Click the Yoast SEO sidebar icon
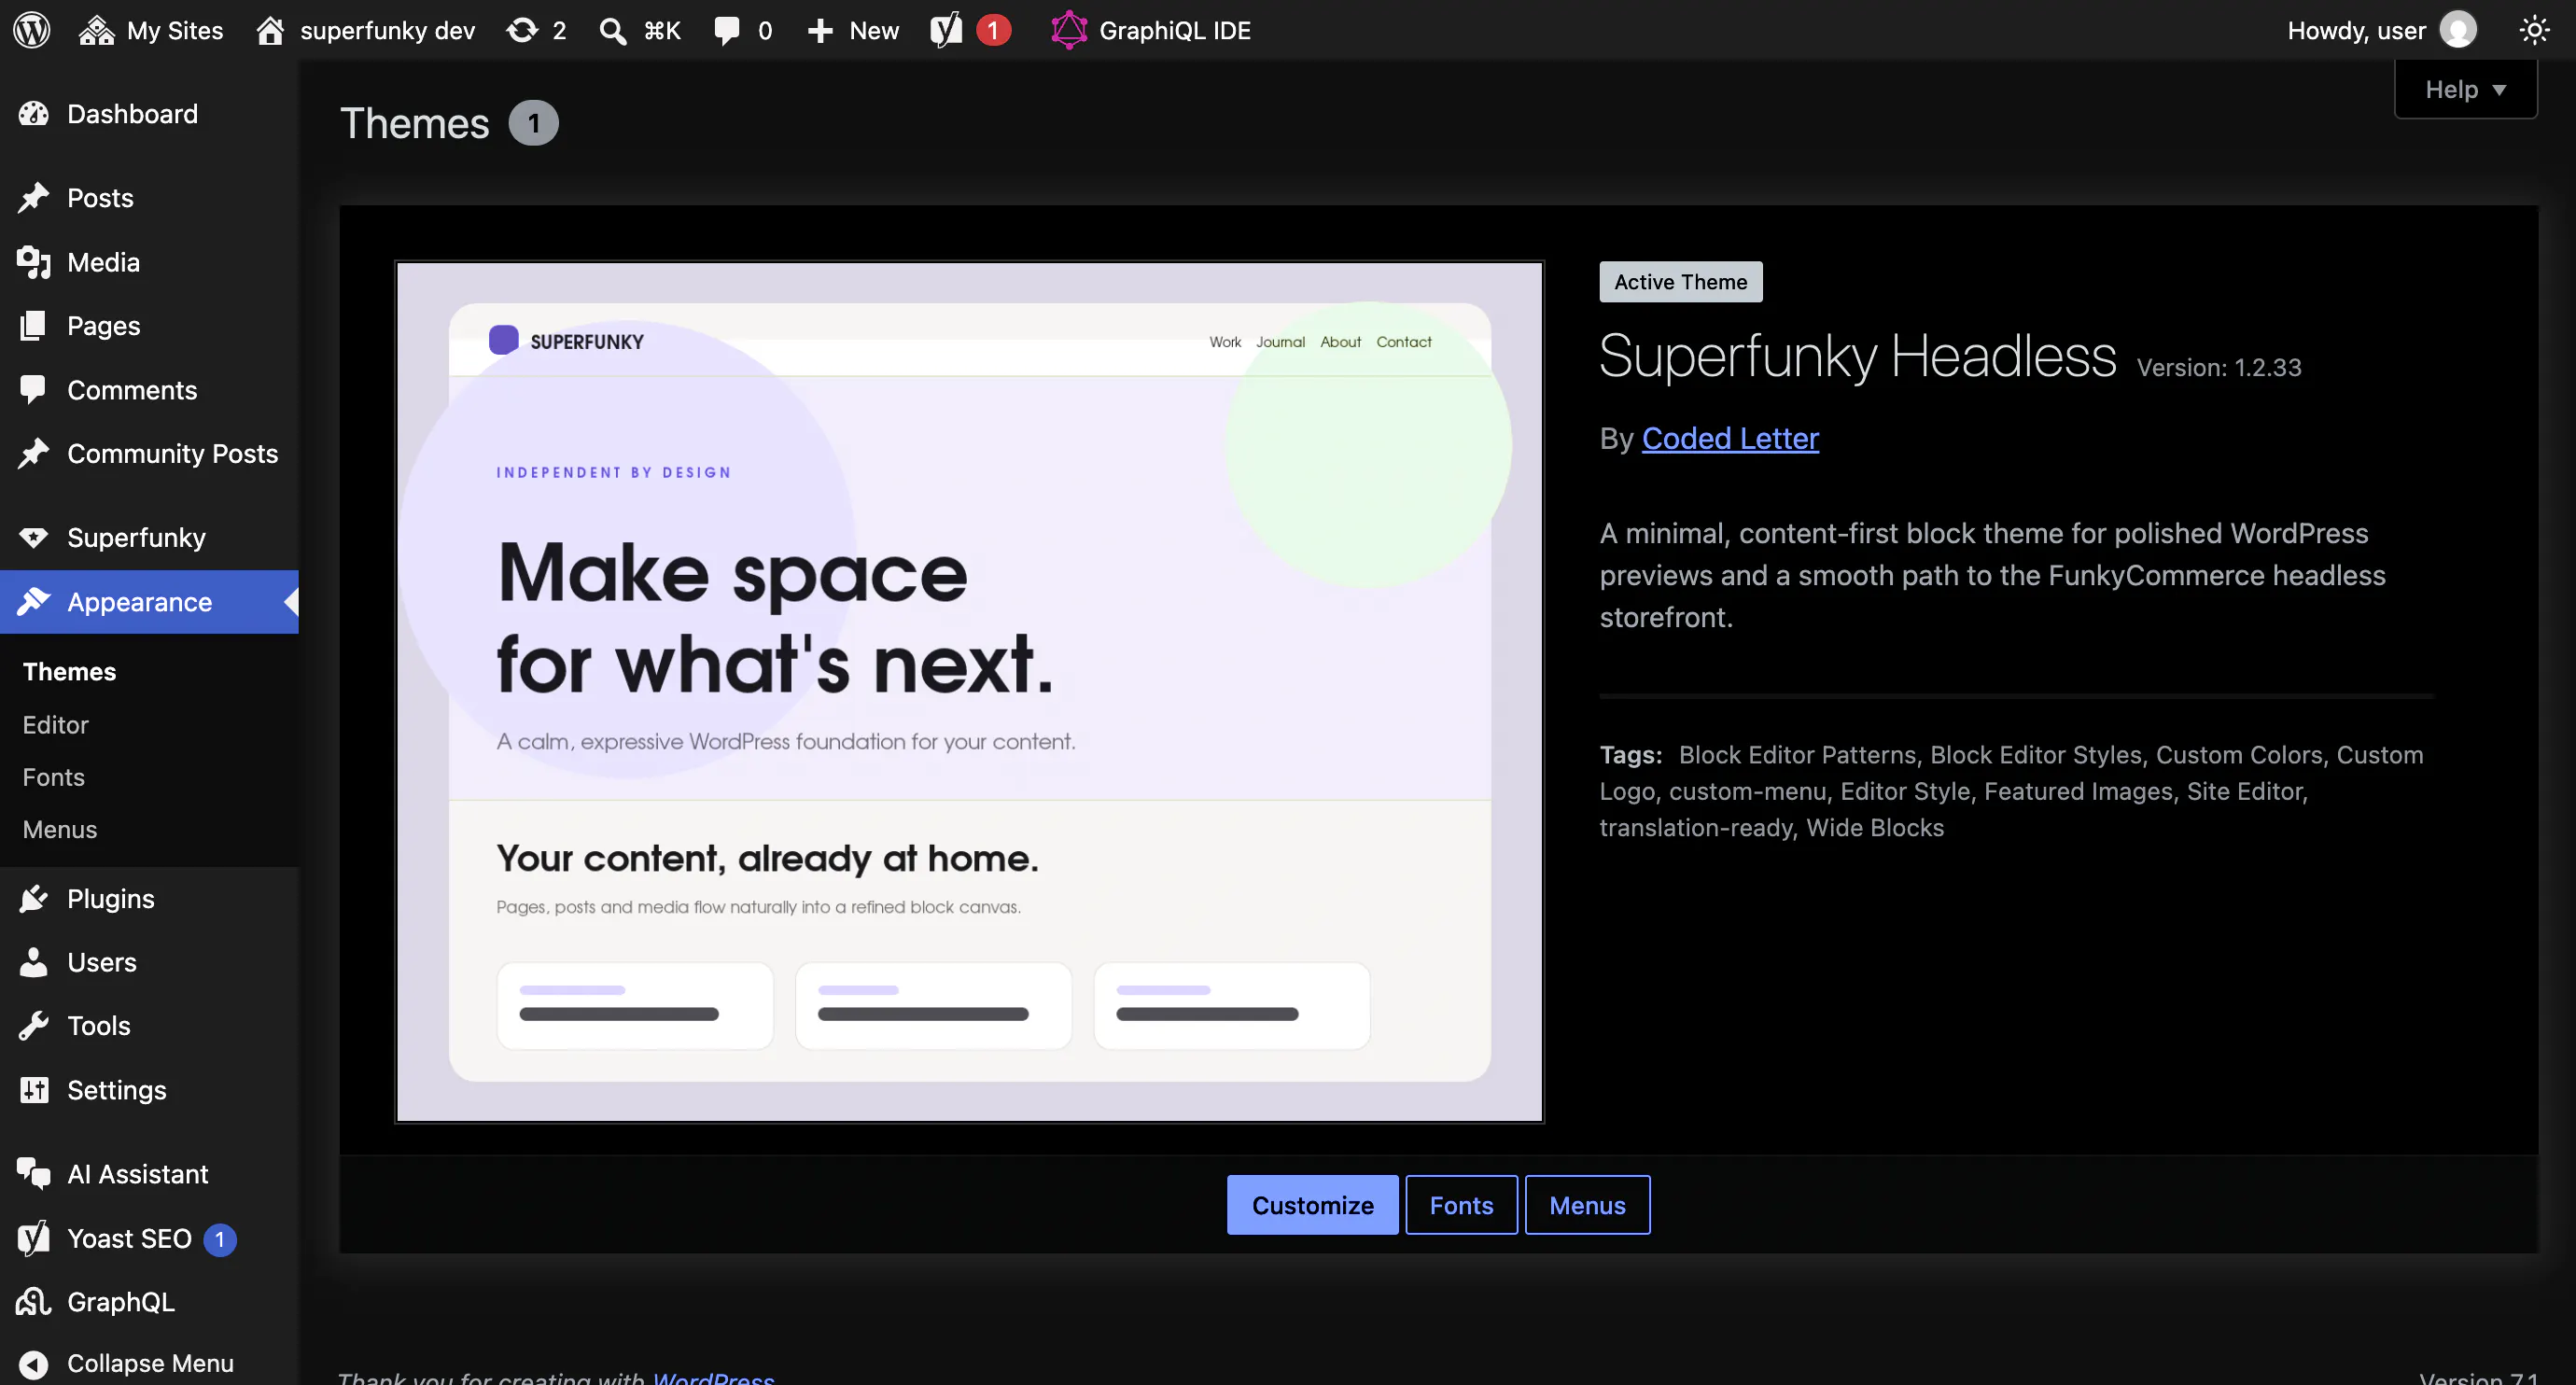 pyautogui.click(x=34, y=1238)
